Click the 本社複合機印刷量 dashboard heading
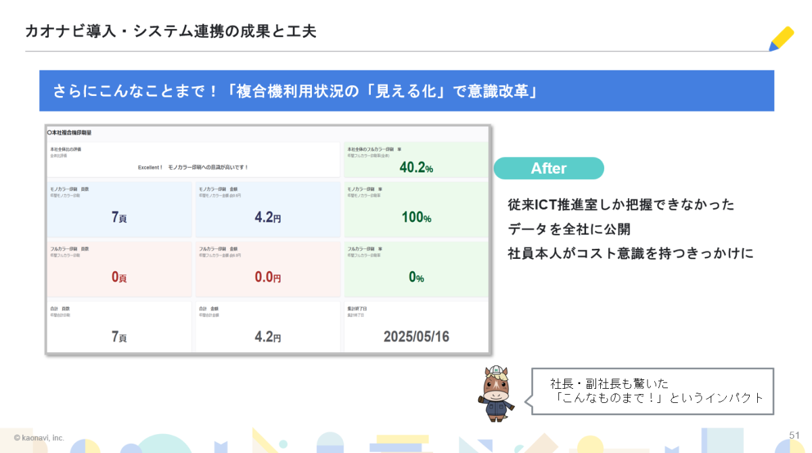 [x=70, y=133]
